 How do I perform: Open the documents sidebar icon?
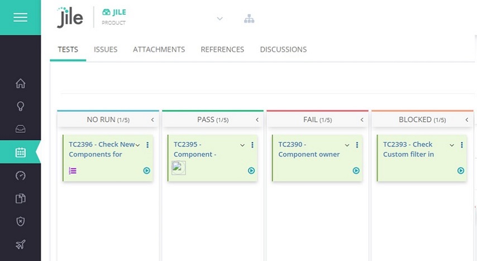coord(20,198)
